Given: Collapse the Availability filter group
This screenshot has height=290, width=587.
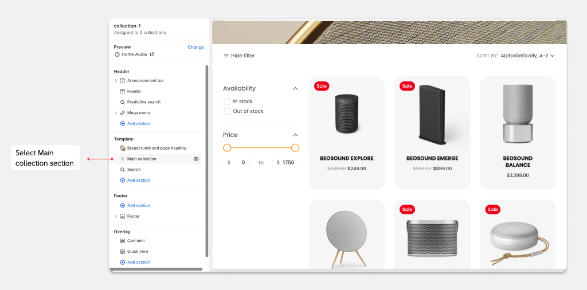Looking at the screenshot, I should click(x=295, y=89).
